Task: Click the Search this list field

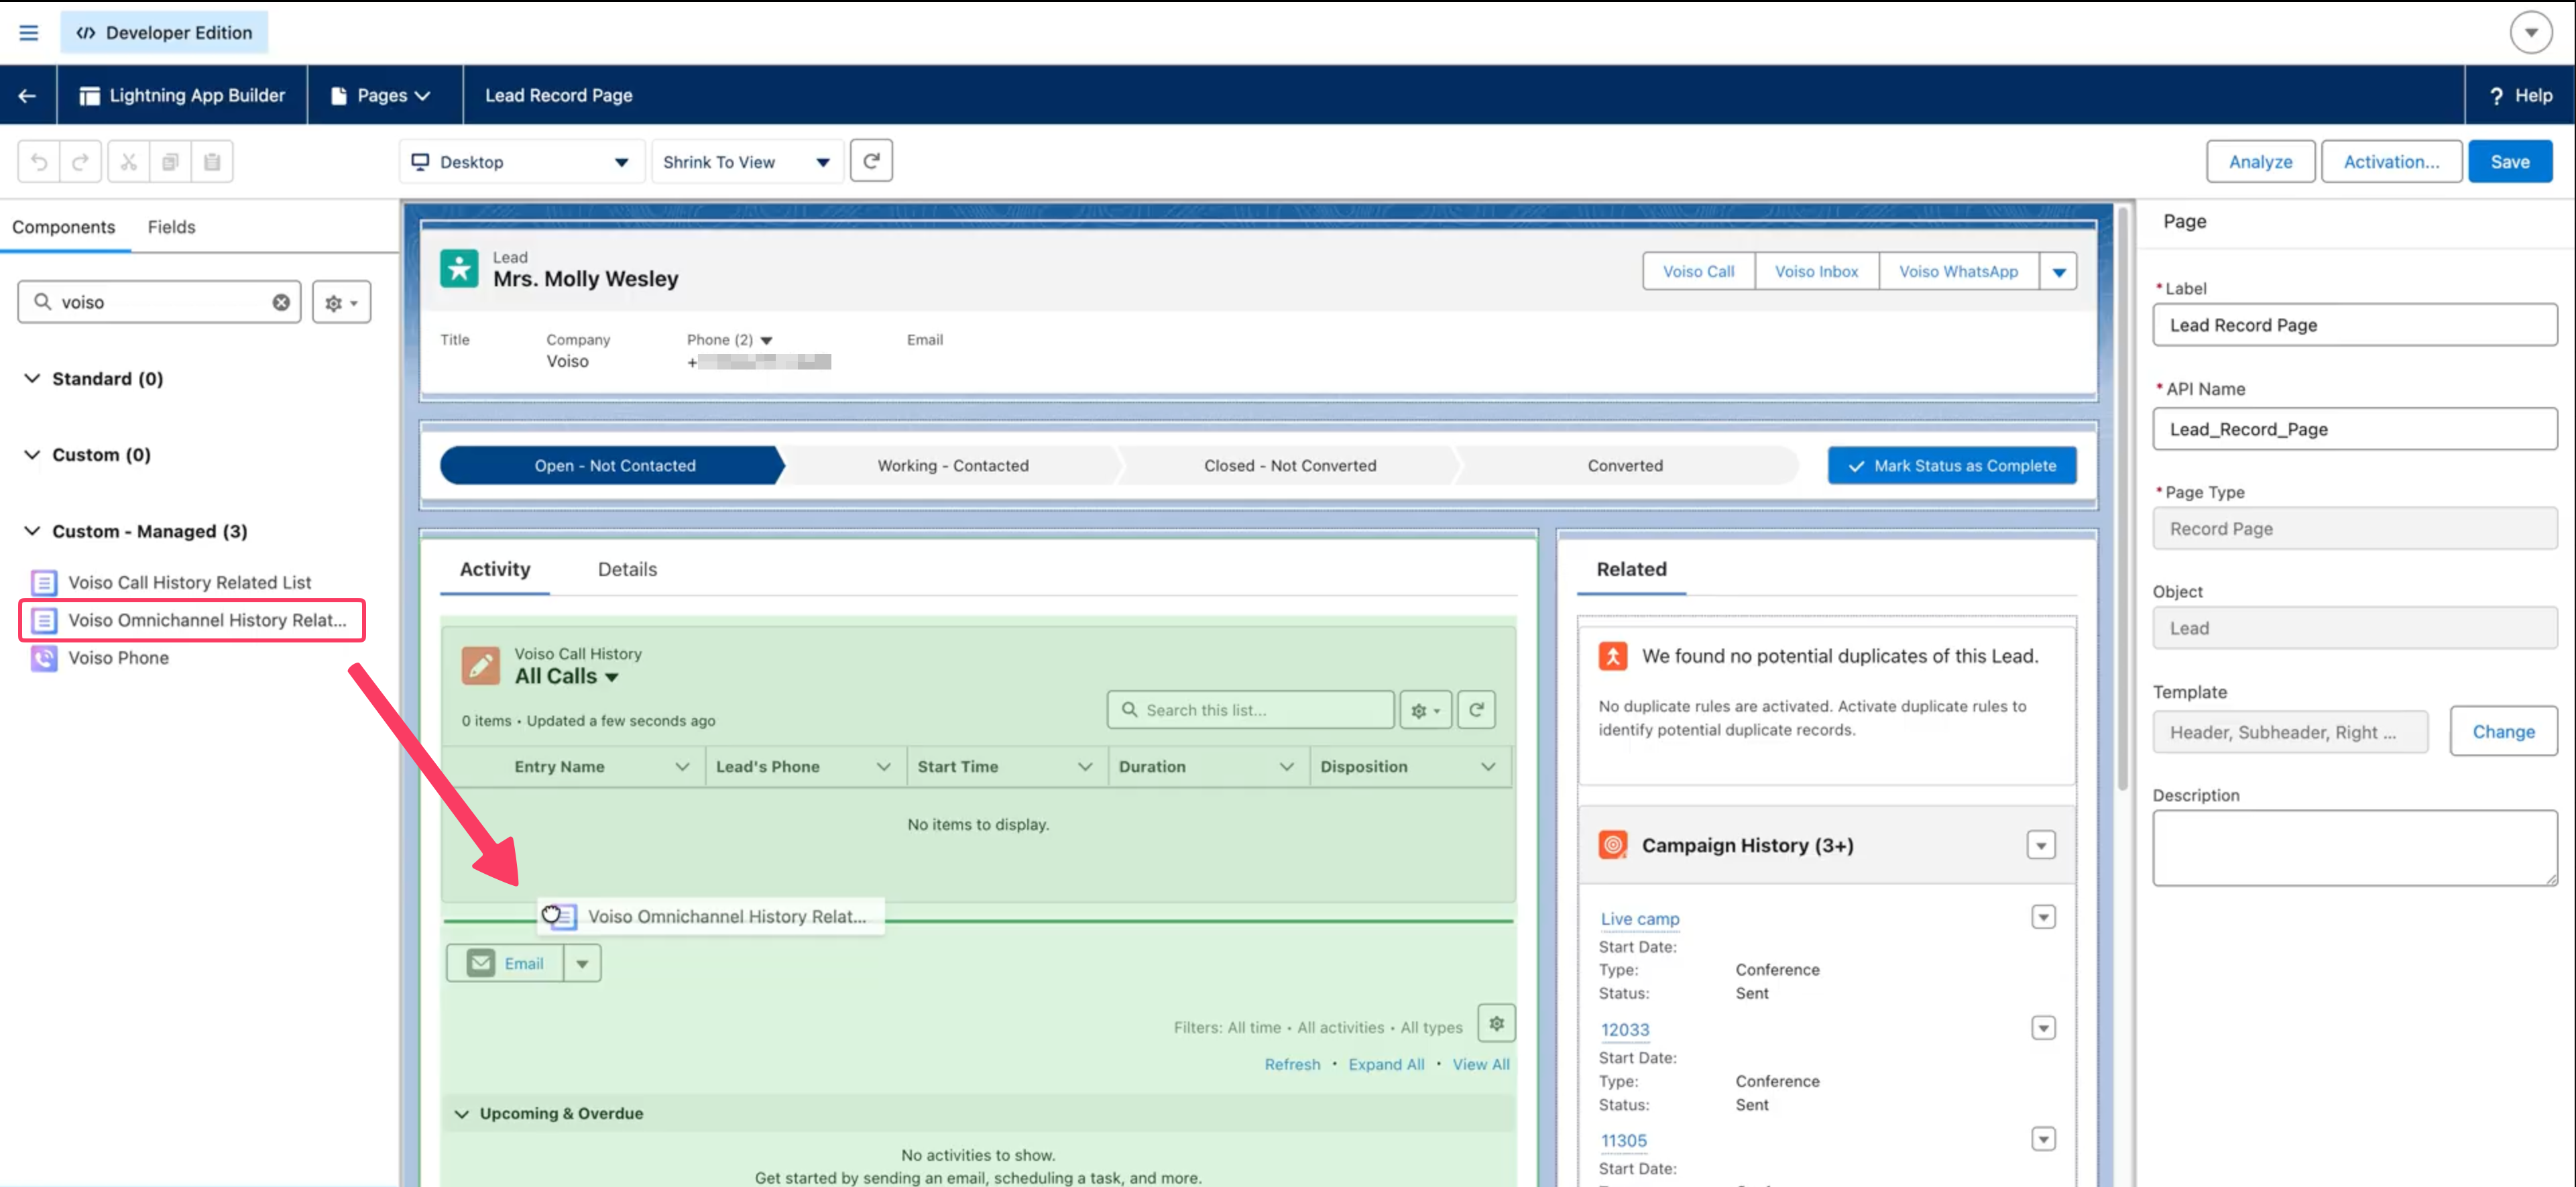Action: 1250,710
